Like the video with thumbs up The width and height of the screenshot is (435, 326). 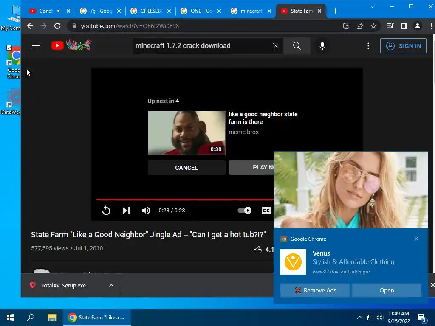(258, 250)
